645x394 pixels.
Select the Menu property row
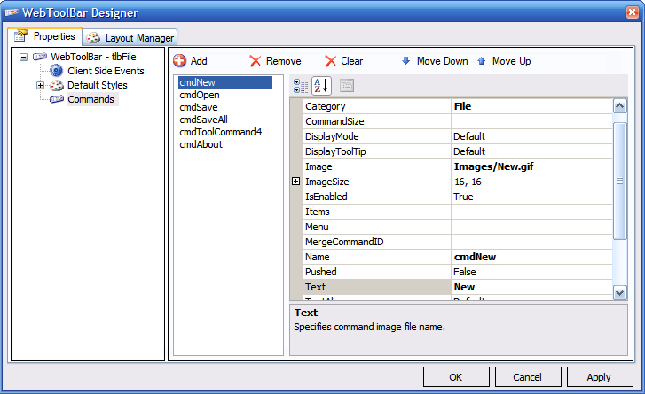[458, 227]
